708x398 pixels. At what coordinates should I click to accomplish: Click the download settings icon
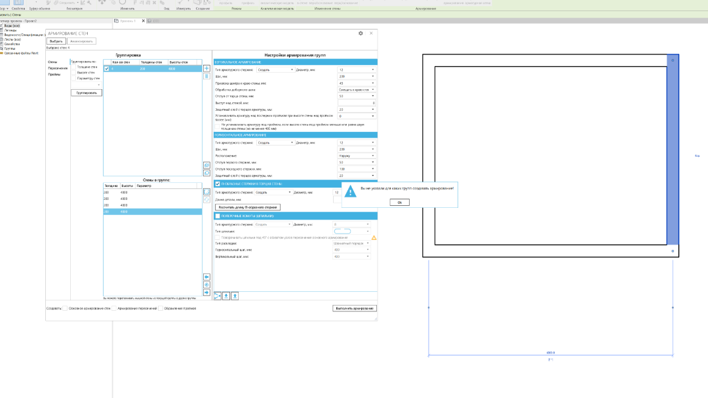click(226, 296)
